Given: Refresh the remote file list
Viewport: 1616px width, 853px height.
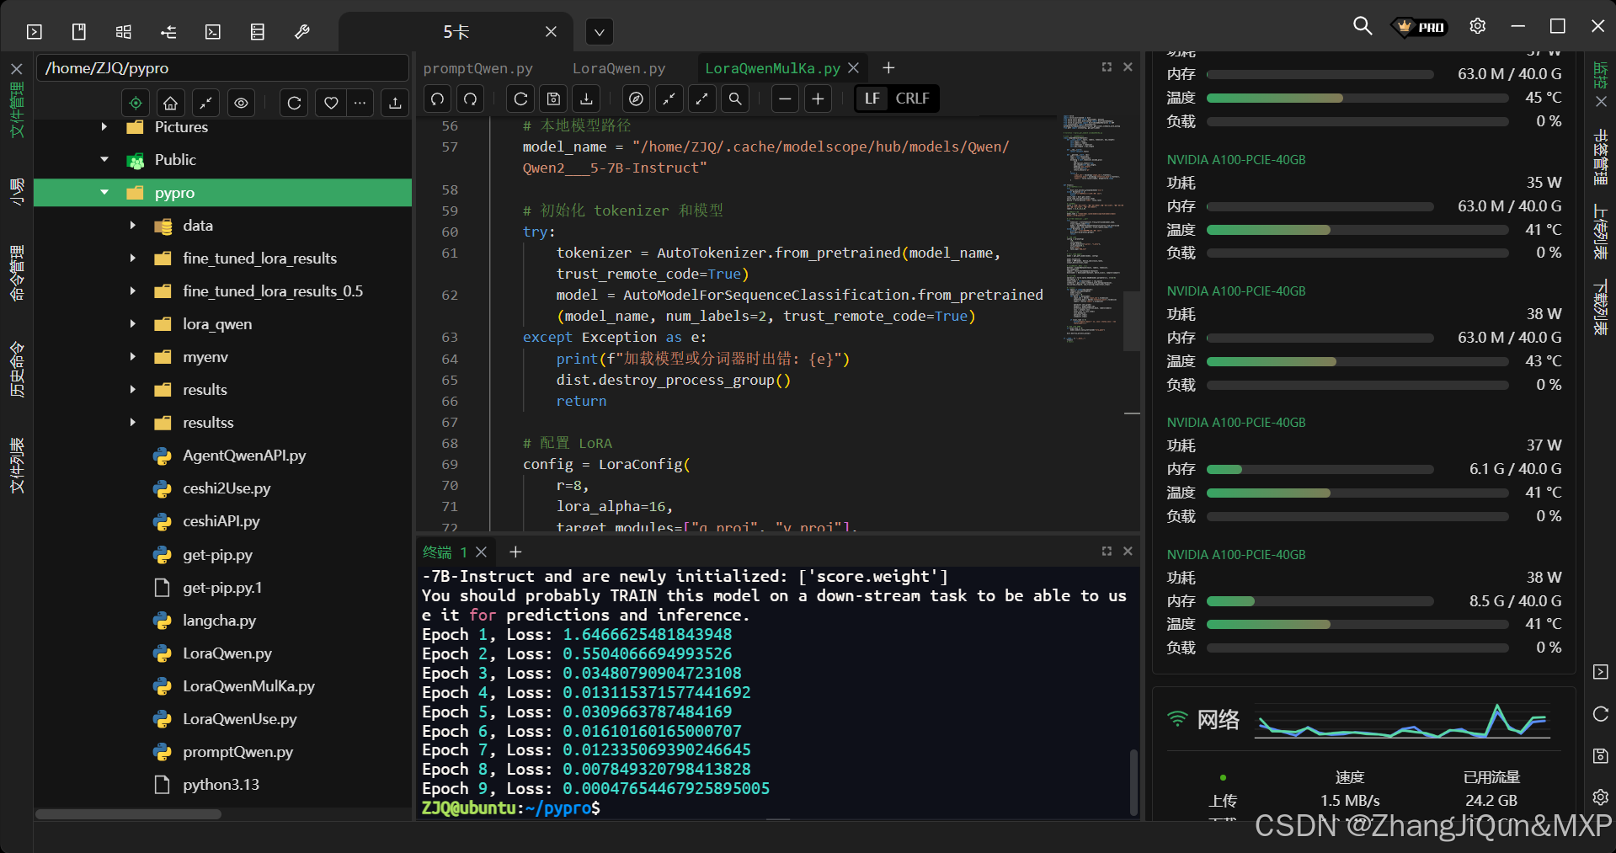Looking at the screenshot, I should 294,103.
